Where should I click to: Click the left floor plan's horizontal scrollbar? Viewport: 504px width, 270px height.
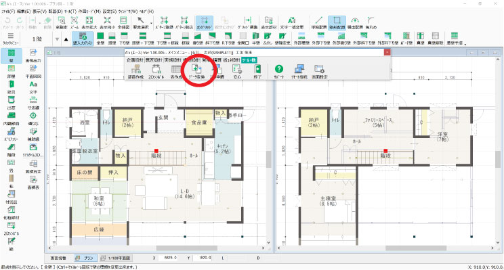point(156,248)
